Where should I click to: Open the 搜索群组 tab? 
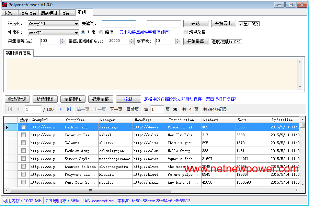(x=49, y=13)
